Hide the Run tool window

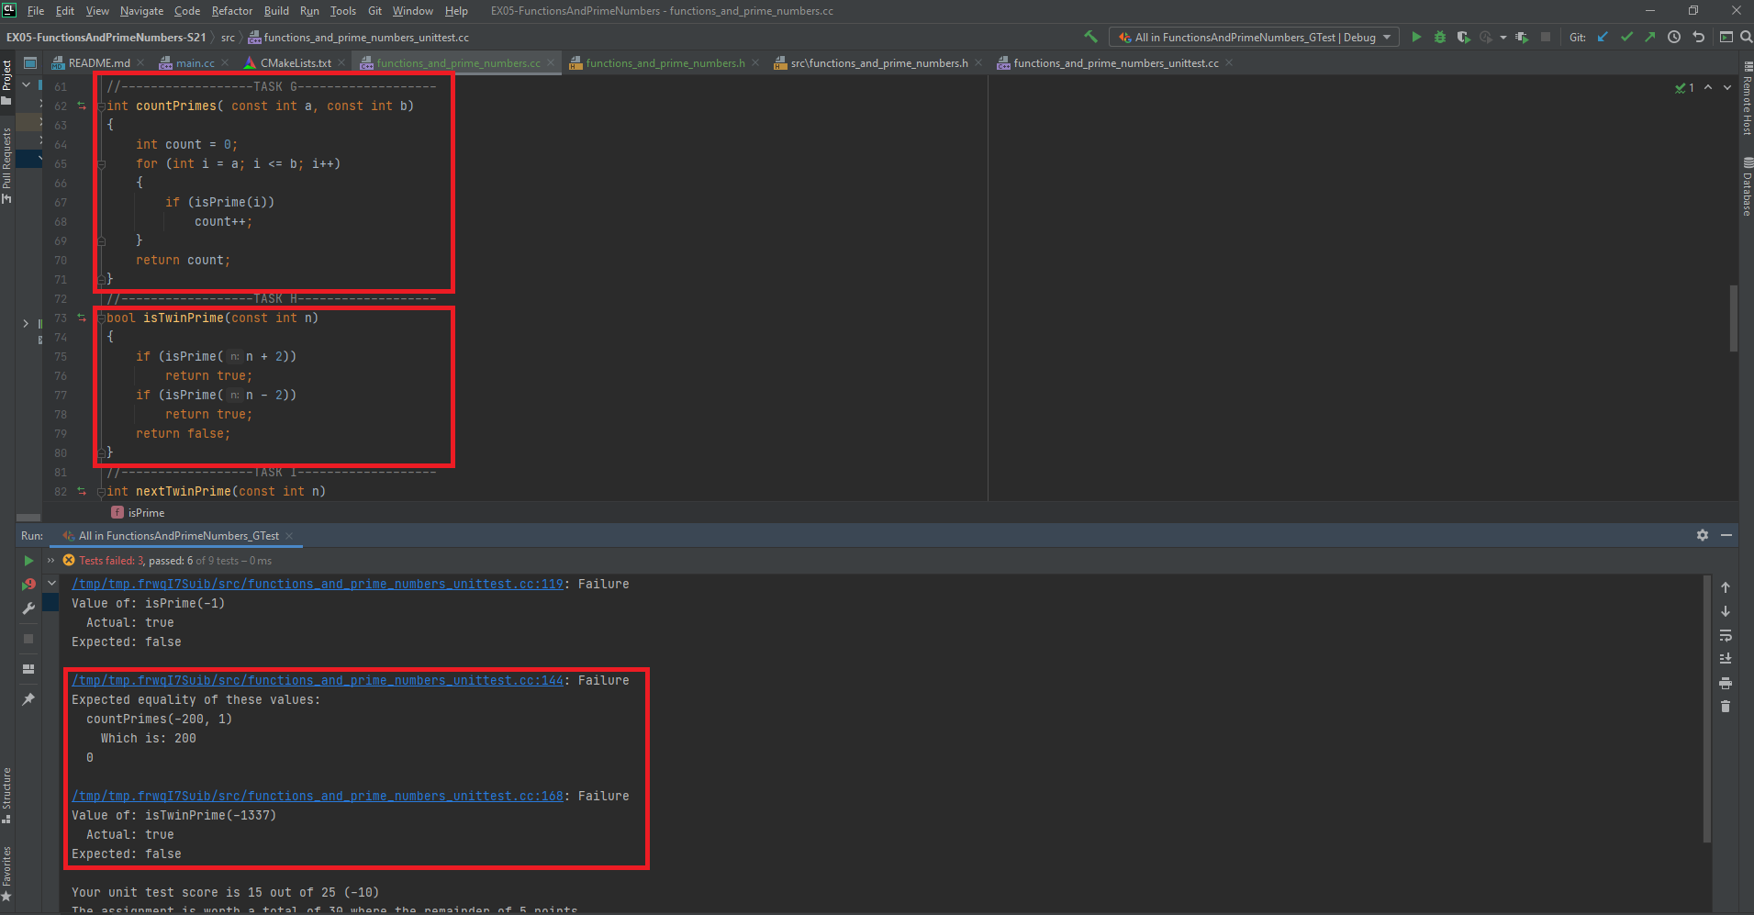1726,535
